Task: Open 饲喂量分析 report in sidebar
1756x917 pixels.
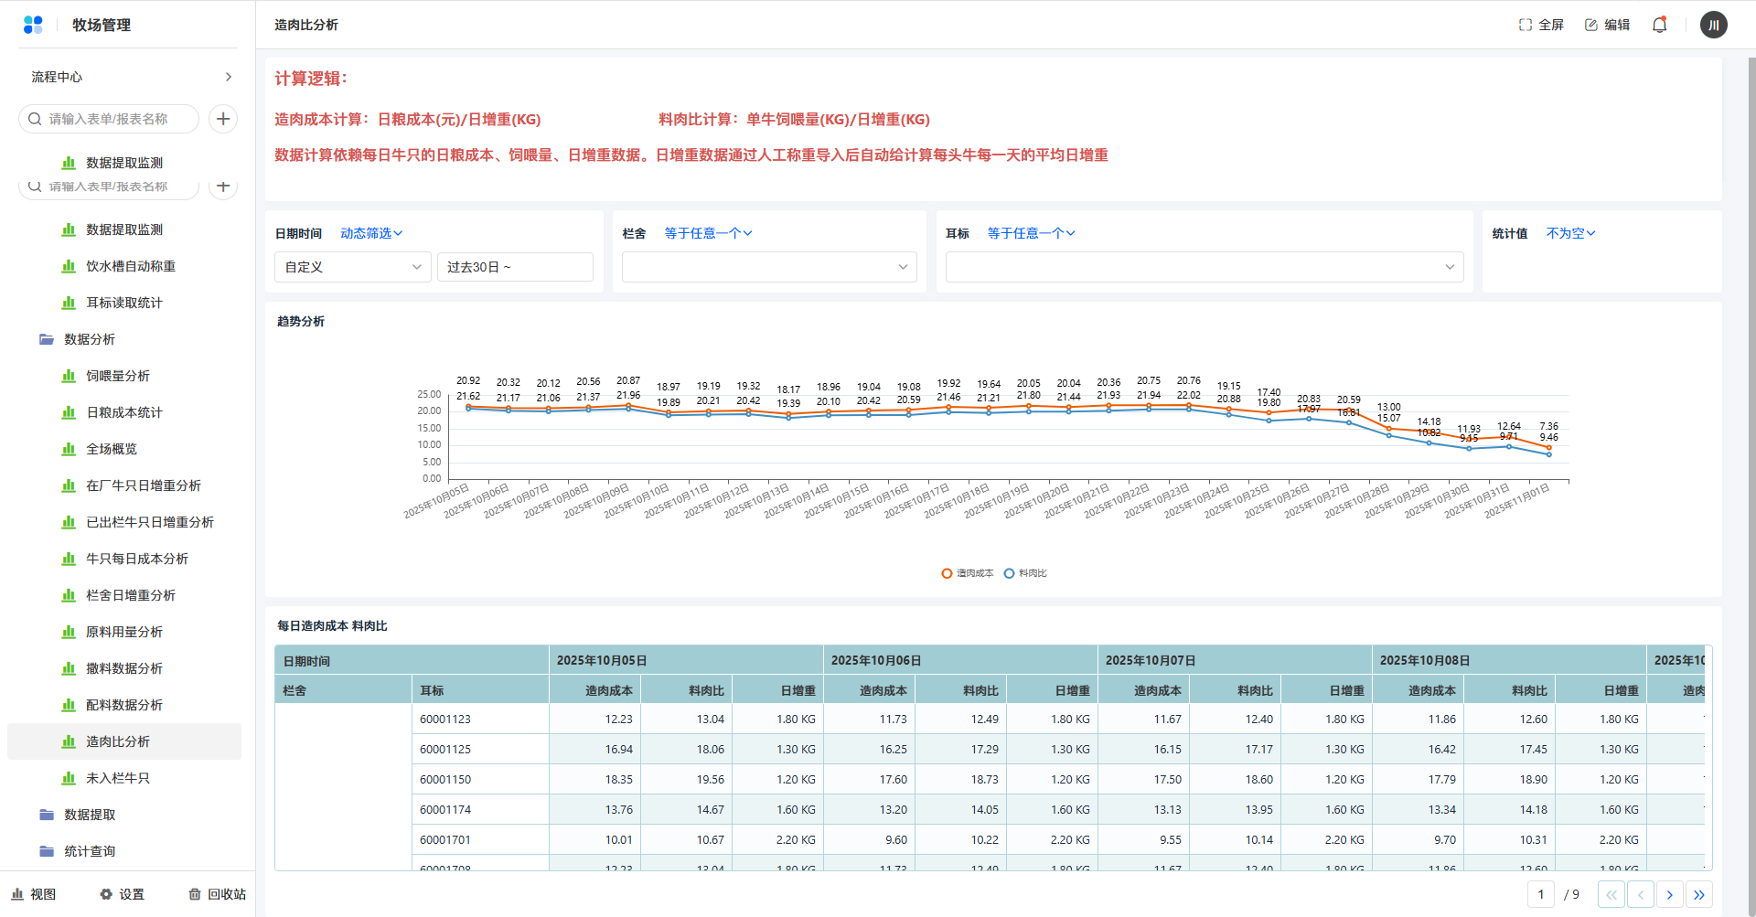Action: point(118,376)
